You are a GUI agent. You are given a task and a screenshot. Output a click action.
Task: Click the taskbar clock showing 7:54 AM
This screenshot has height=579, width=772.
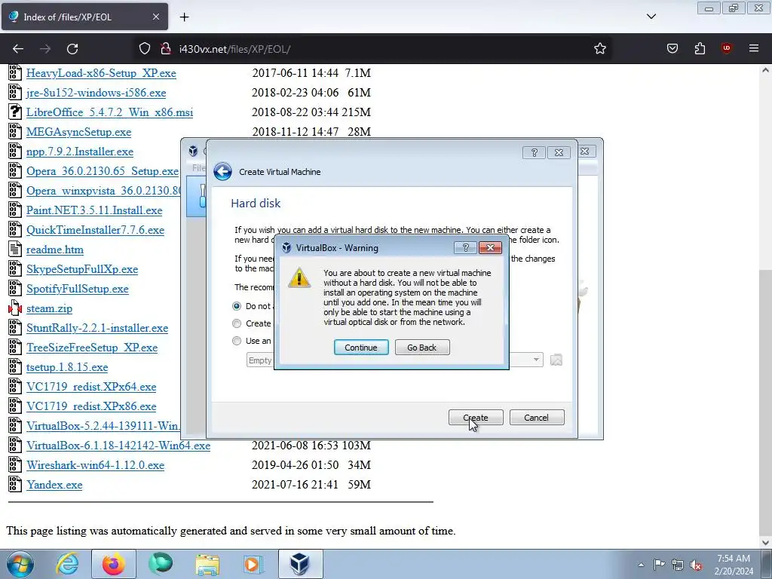coord(734,565)
